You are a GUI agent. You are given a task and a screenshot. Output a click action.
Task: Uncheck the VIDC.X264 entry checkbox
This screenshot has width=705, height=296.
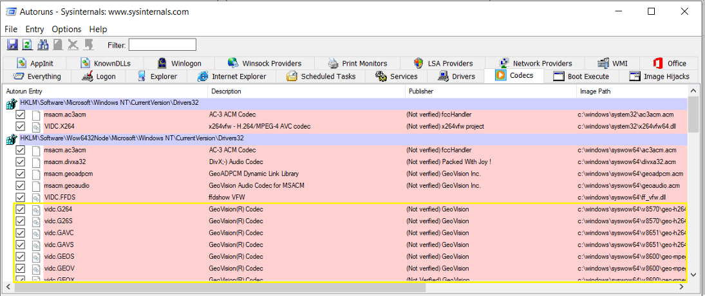pos(20,127)
